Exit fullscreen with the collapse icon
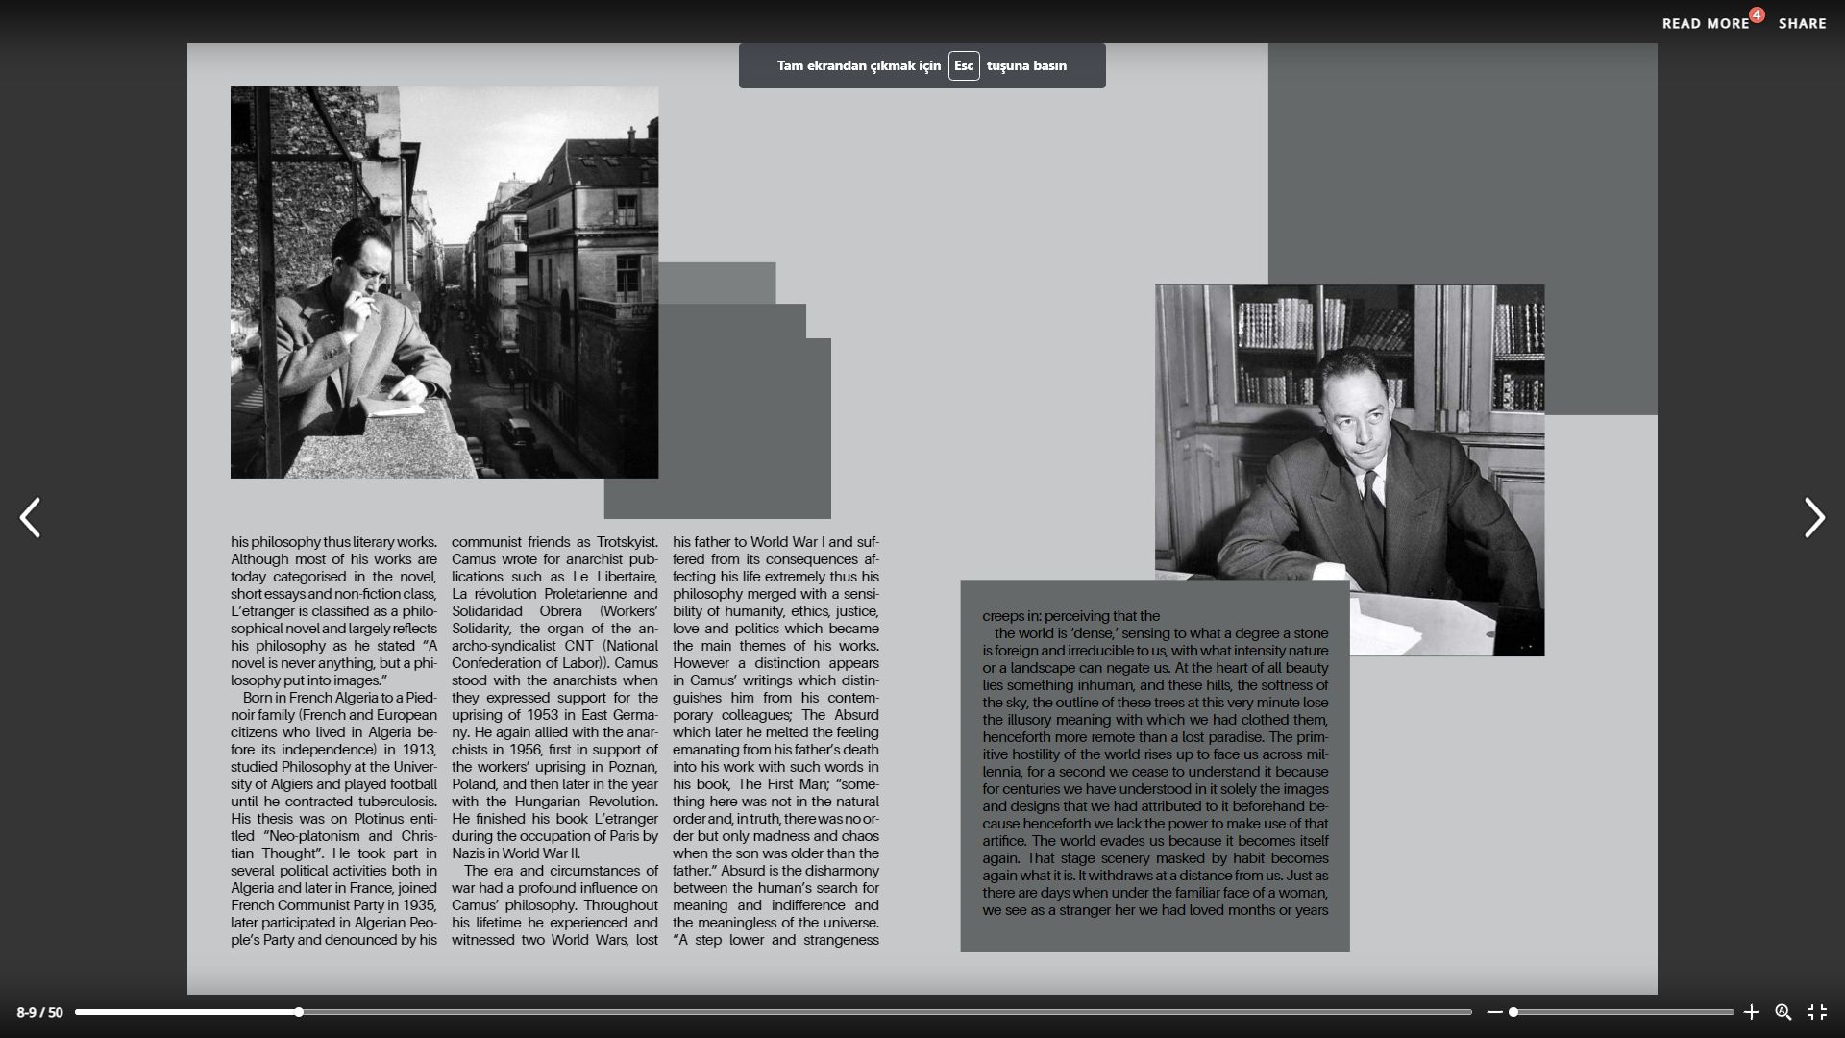Image resolution: width=1845 pixels, height=1038 pixels. click(x=1817, y=1012)
